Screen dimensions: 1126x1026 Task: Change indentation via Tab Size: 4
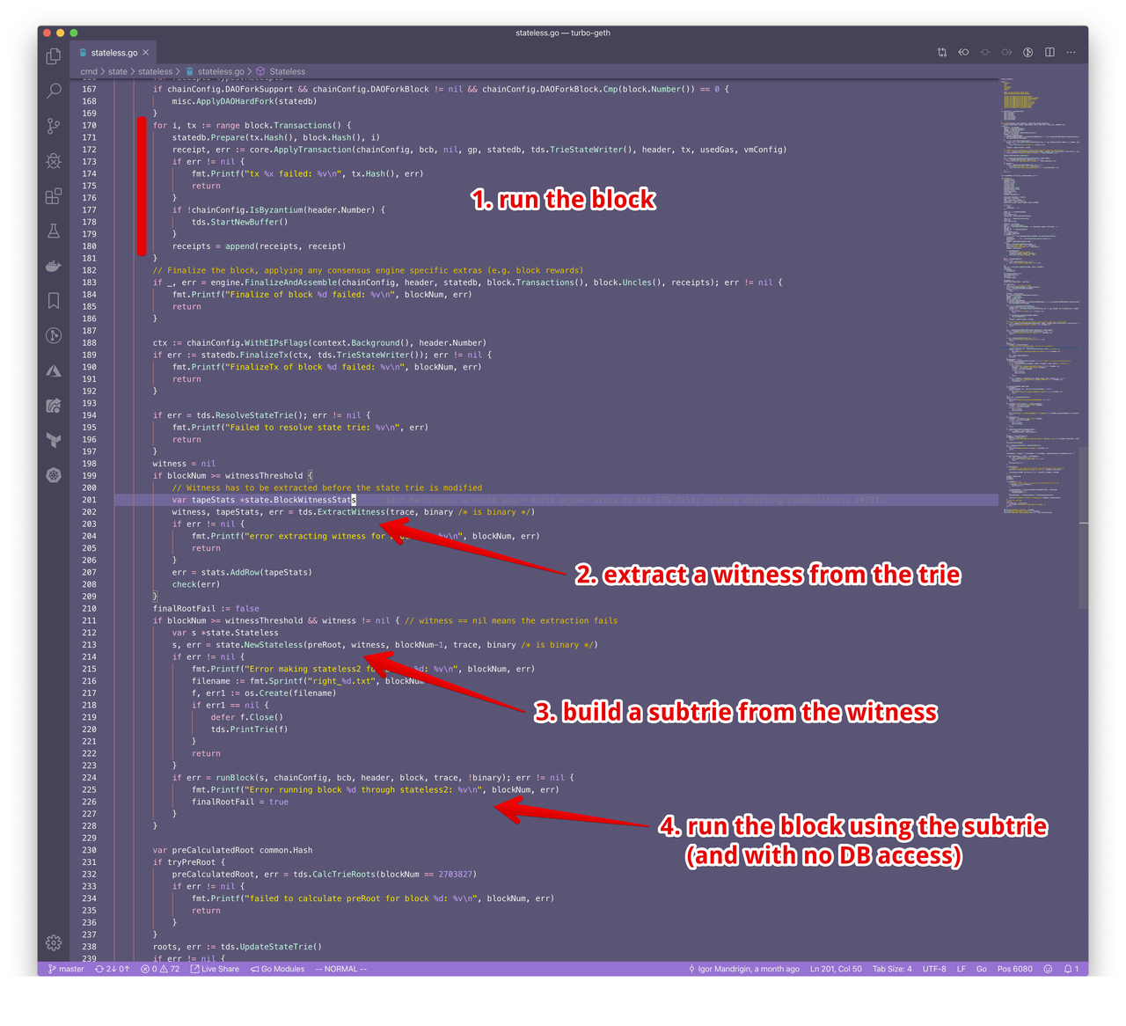point(892,969)
